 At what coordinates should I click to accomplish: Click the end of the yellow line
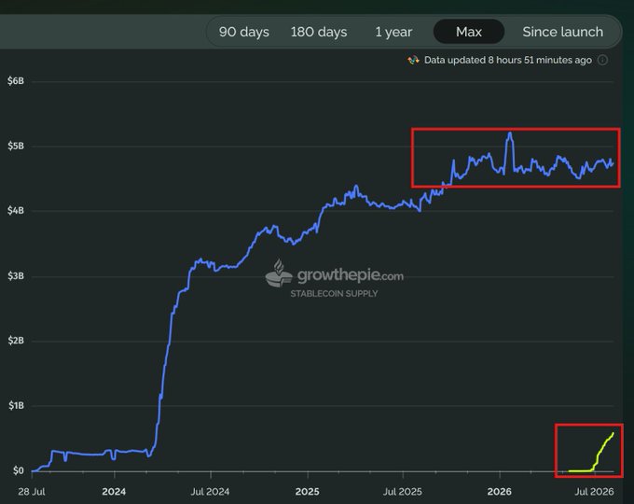613,434
